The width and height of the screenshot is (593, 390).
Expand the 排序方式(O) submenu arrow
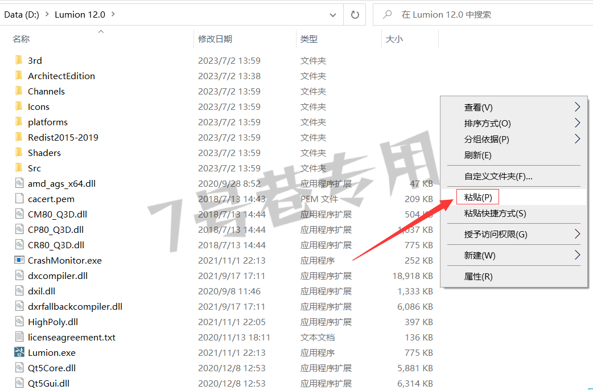point(577,124)
